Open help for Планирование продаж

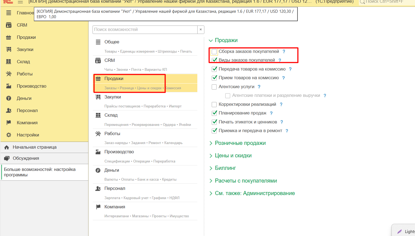pyautogui.click(x=271, y=113)
